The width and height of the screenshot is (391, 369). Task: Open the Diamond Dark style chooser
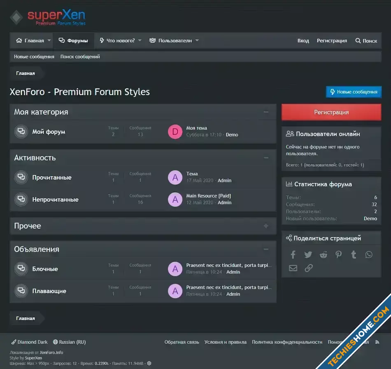[29, 342]
